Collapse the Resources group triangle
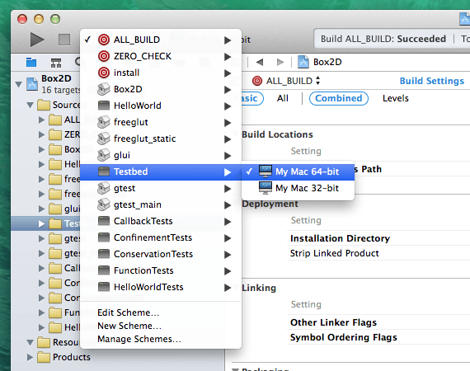Image resolution: width=470 pixels, height=371 pixels. coord(30,342)
